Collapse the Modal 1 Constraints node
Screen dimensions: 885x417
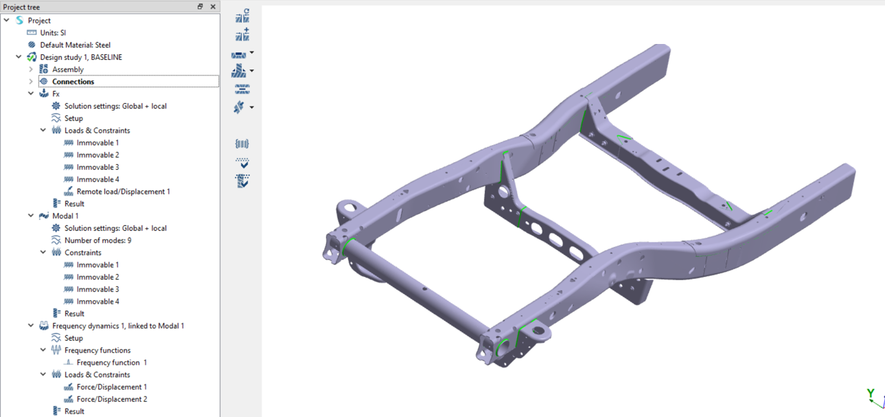43,252
